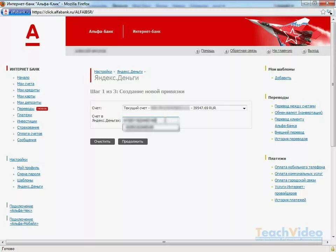Image resolution: width=336 pixels, height=252 pixels.
Task: Open Смена пароля link
Action: tap(29, 174)
